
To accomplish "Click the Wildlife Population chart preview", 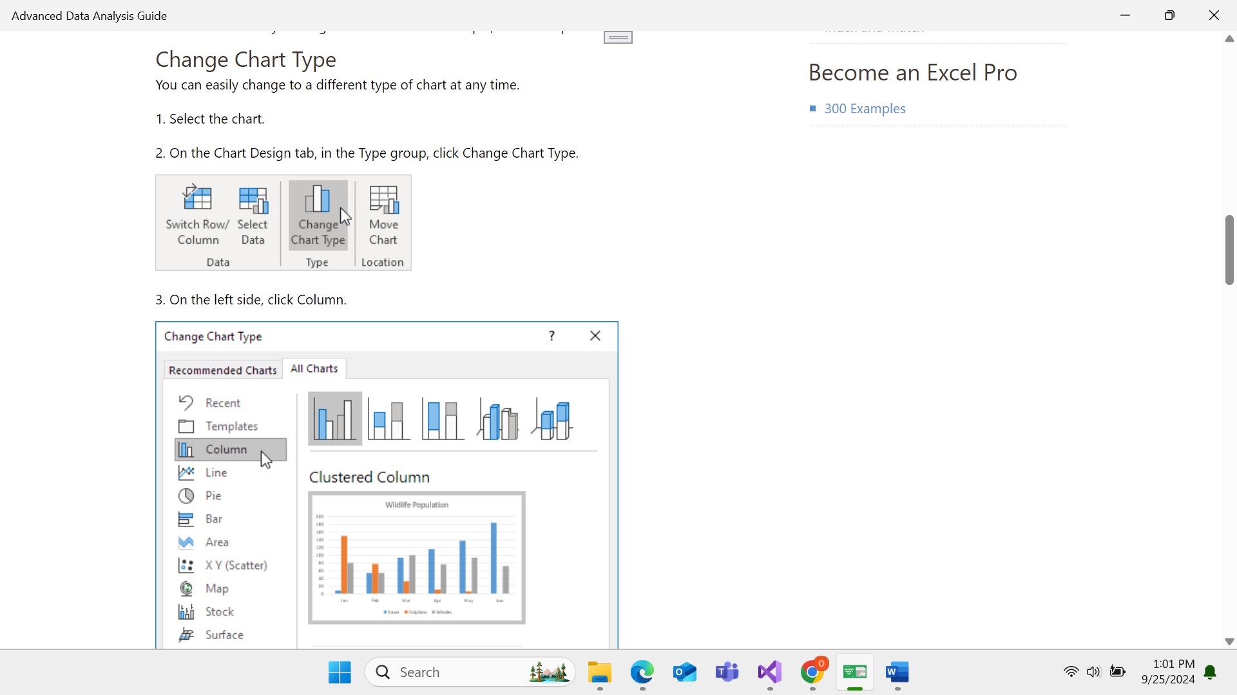I will (x=417, y=558).
